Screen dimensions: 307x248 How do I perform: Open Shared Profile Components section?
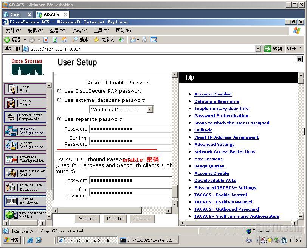tap(25, 117)
